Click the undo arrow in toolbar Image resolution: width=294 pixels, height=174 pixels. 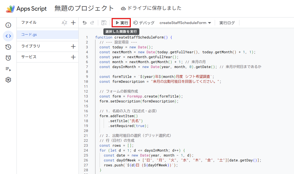pos(84,23)
